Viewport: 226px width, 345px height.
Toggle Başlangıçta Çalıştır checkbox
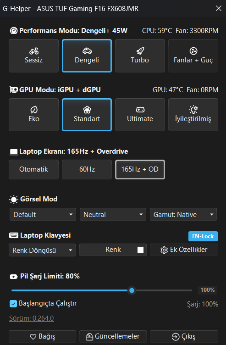[13, 304]
